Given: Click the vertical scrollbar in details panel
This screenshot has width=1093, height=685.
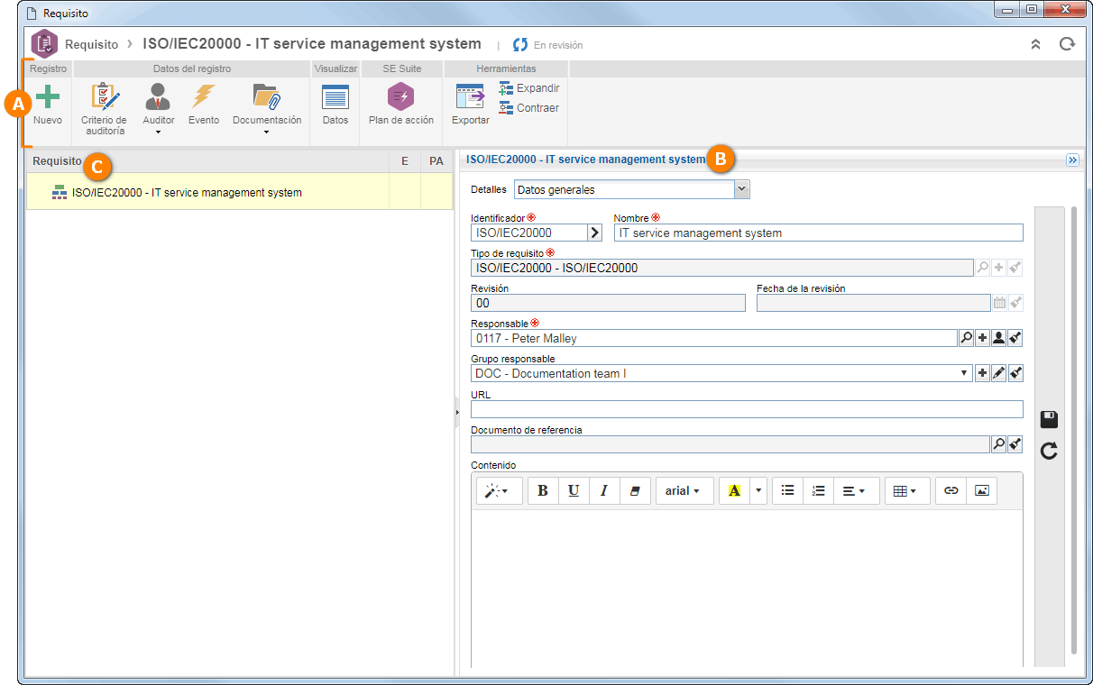Looking at the screenshot, I should [x=1073, y=431].
